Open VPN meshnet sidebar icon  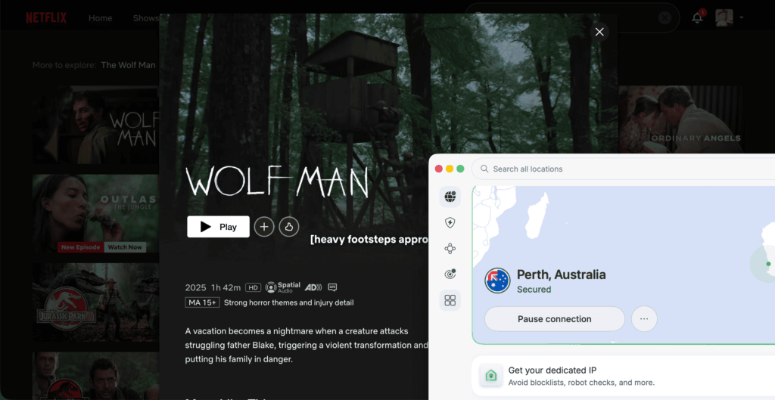pos(450,249)
